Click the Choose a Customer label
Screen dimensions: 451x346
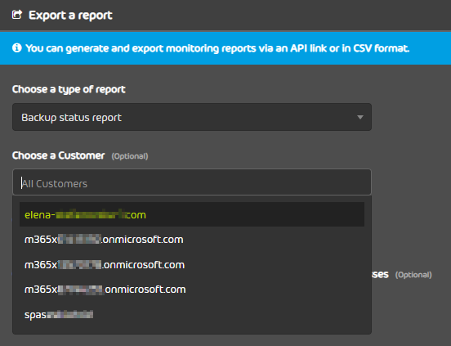pos(58,155)
